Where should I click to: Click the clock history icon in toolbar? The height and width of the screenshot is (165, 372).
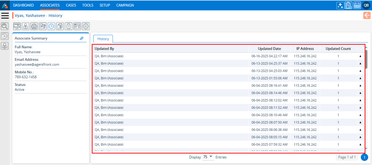52,26
